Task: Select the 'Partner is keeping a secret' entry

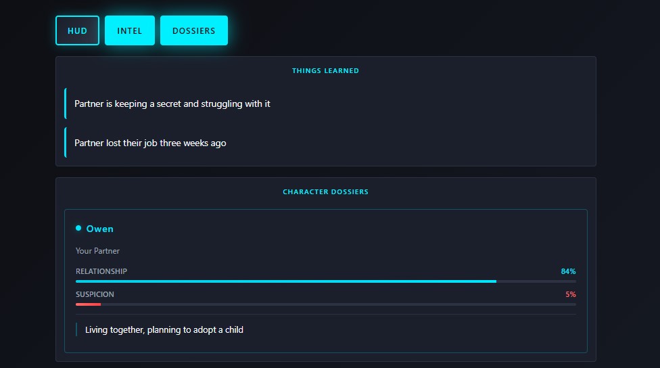Action: pos(172,103)
